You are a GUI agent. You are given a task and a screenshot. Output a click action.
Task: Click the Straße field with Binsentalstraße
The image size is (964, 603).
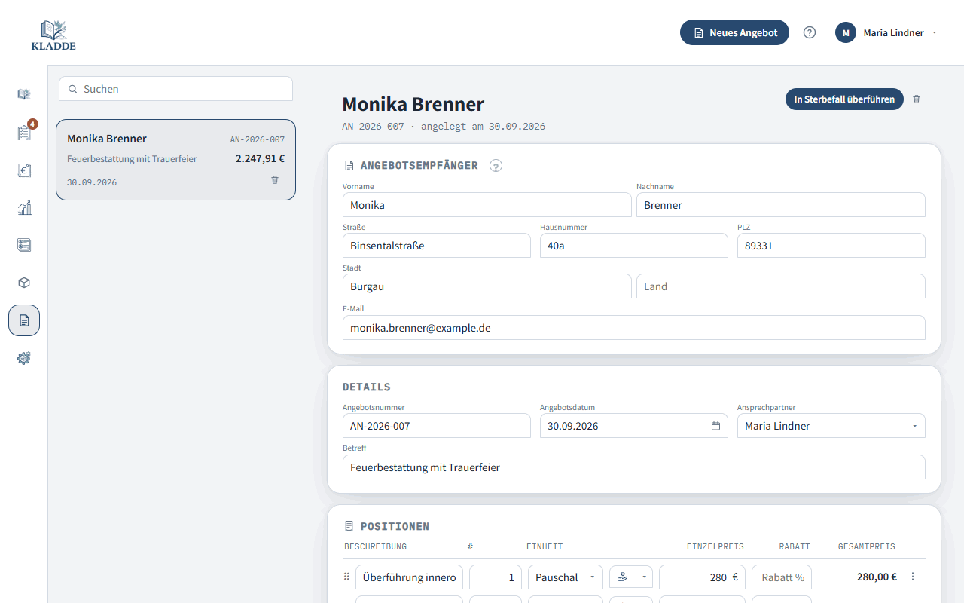click(x=437, y=246)
